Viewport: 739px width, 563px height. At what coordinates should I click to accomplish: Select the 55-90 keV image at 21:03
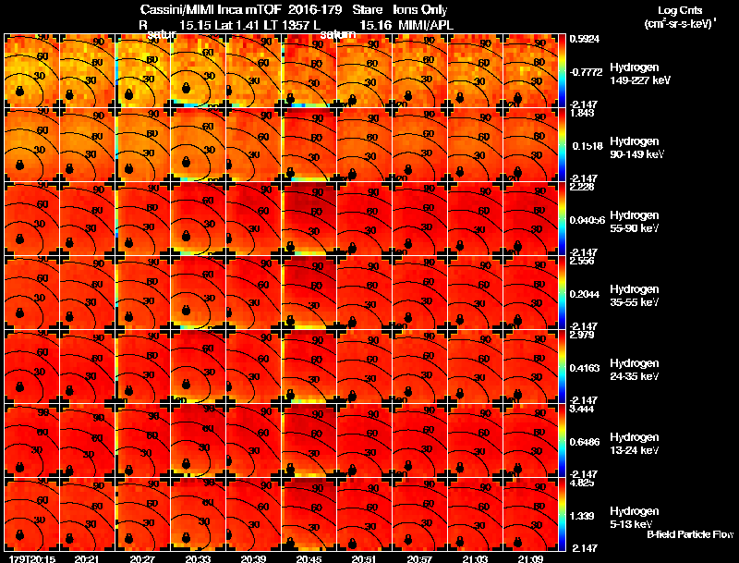[x=475, y=219]
